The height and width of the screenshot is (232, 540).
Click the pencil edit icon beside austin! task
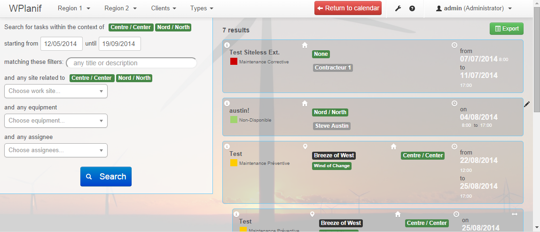pyautogui.click(x=527, y=104)
